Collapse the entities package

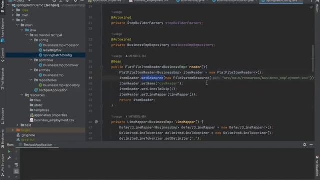(31, 70)
